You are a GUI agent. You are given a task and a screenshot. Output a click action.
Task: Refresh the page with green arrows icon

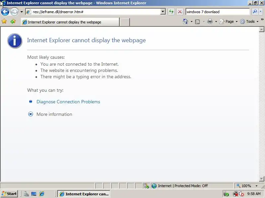click(x=171, y=12)
